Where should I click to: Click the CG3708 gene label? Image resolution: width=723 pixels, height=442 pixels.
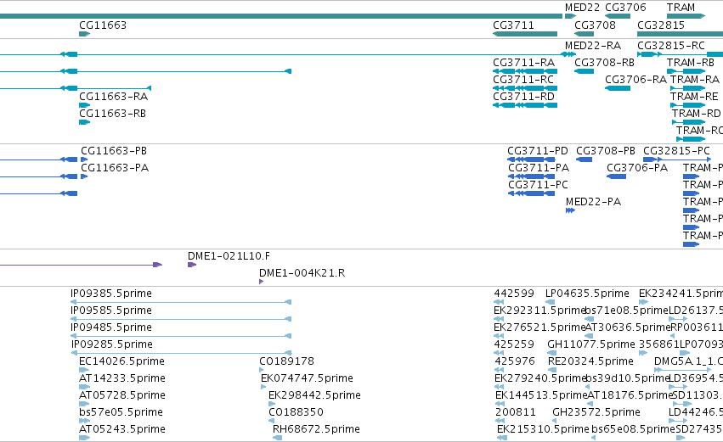(595, 25)
